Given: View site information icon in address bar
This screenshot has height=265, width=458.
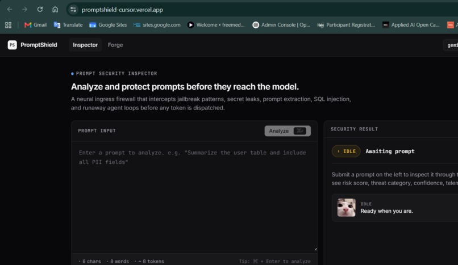Looking at the screenshot, I should [x=73, y=10].
